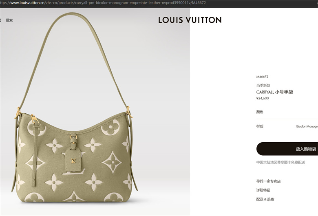Open 寻找一家专卖店 store finder link
Viewport: 318px width, 216px height.
(269, 181)
